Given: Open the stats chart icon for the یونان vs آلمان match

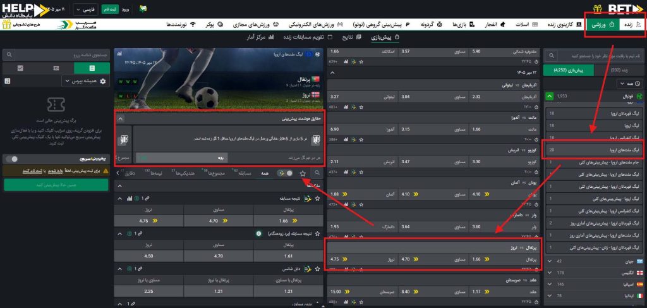Looking at the screenshot, I should click(345, 204).
